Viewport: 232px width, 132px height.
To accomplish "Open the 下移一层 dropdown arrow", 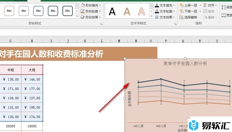I will 200,11.
